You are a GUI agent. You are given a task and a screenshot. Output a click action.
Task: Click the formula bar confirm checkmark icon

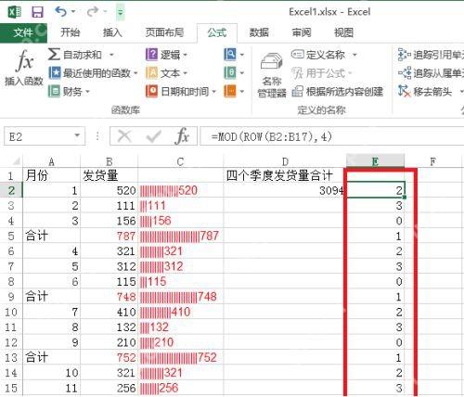click(153, 136)
